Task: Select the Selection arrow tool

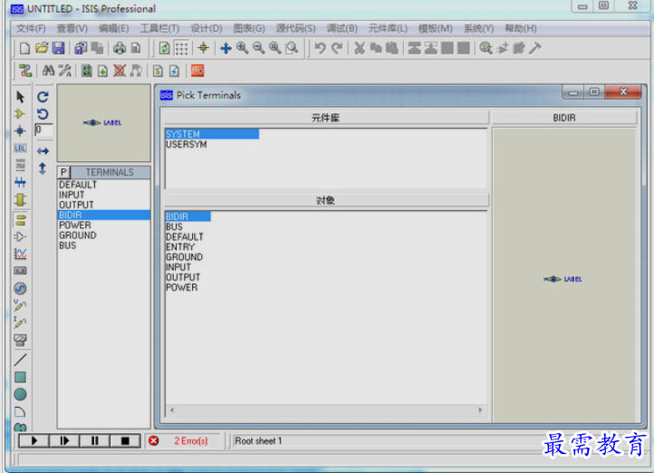Action: pyautogui.click(x=20, y=97)
